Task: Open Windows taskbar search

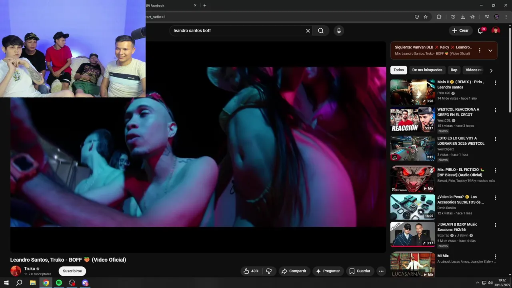Action: [x=19, y=283]
